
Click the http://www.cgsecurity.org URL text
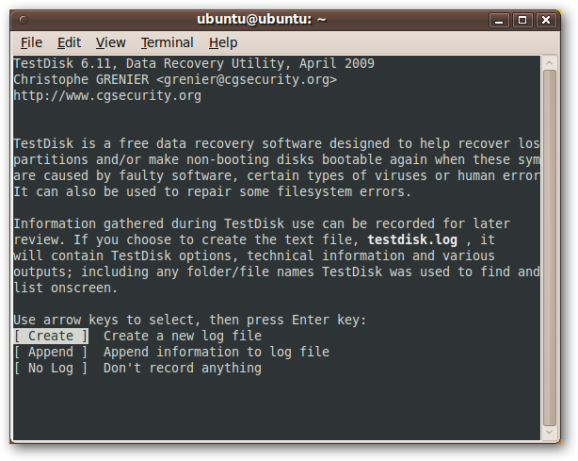click(107, 95)
